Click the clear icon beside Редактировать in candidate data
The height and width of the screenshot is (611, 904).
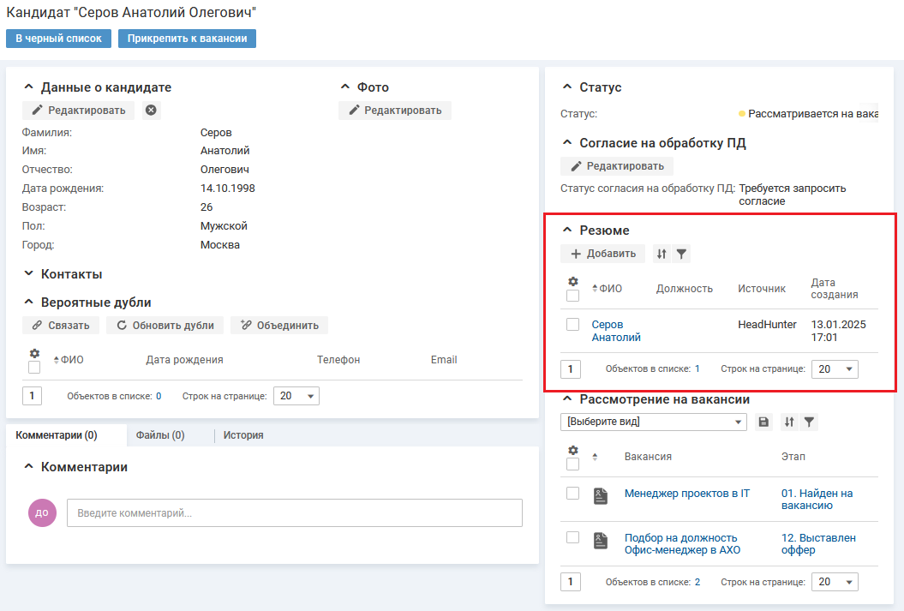[151, 110]
